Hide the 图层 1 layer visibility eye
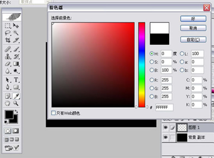 point(166,128)
